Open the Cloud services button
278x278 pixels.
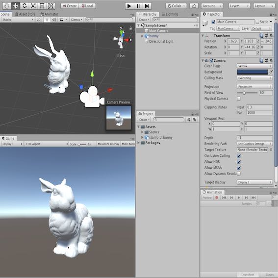[194, 6]
